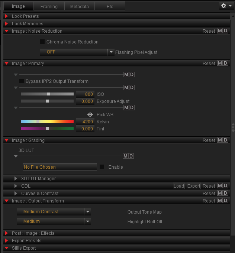Reset the CDL settings
Viewport: 235px width, 253px height.
[x=209, y=186]
